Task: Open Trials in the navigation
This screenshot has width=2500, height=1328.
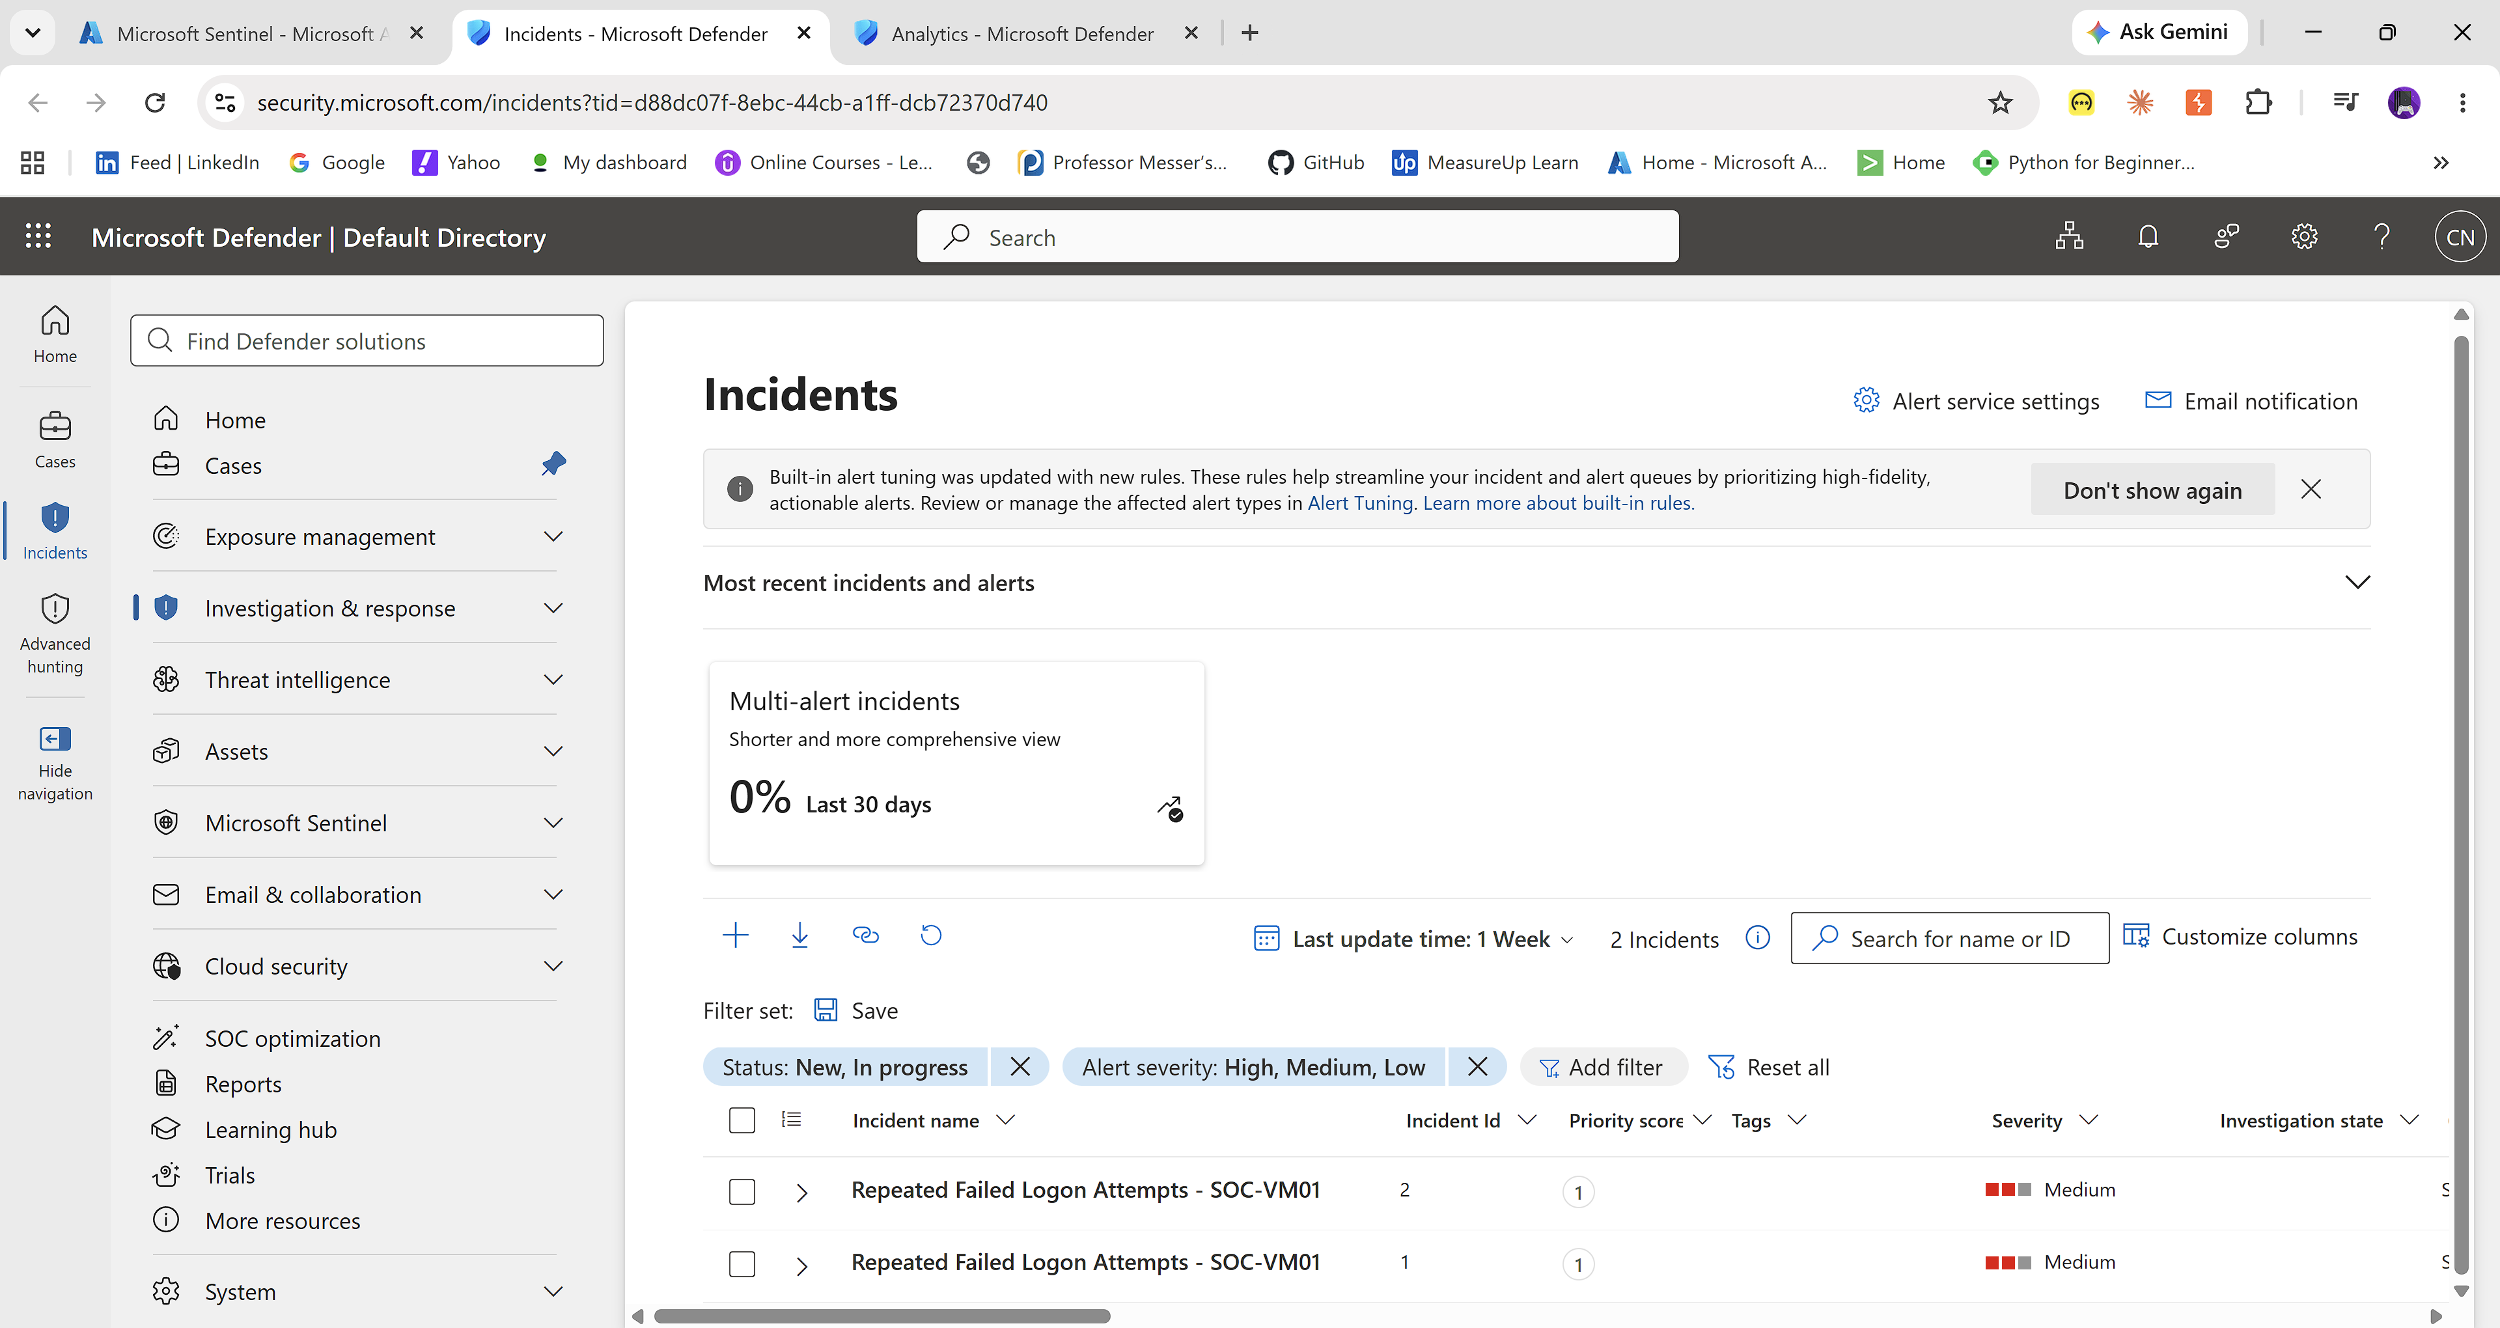Action: [x=230, y=1174]
